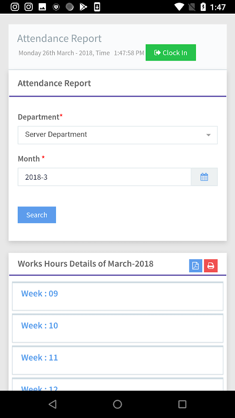Click the Month field showing 2018-3
This screenshot has width=235, height=418.
click(x=104, y=177)
